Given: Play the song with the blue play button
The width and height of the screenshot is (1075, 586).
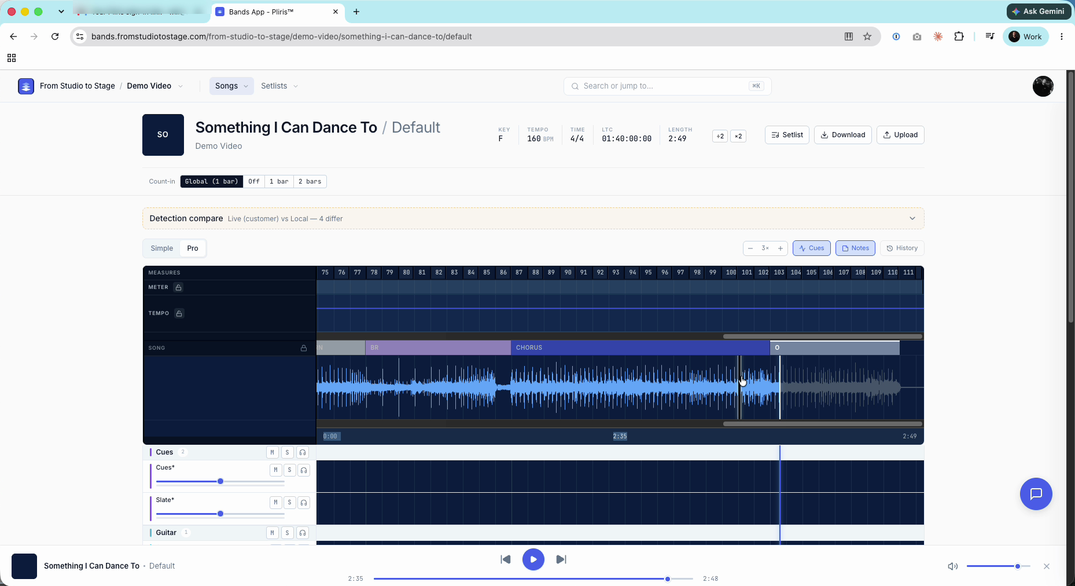Looking at the screenshot, I should tap(533, 559).
